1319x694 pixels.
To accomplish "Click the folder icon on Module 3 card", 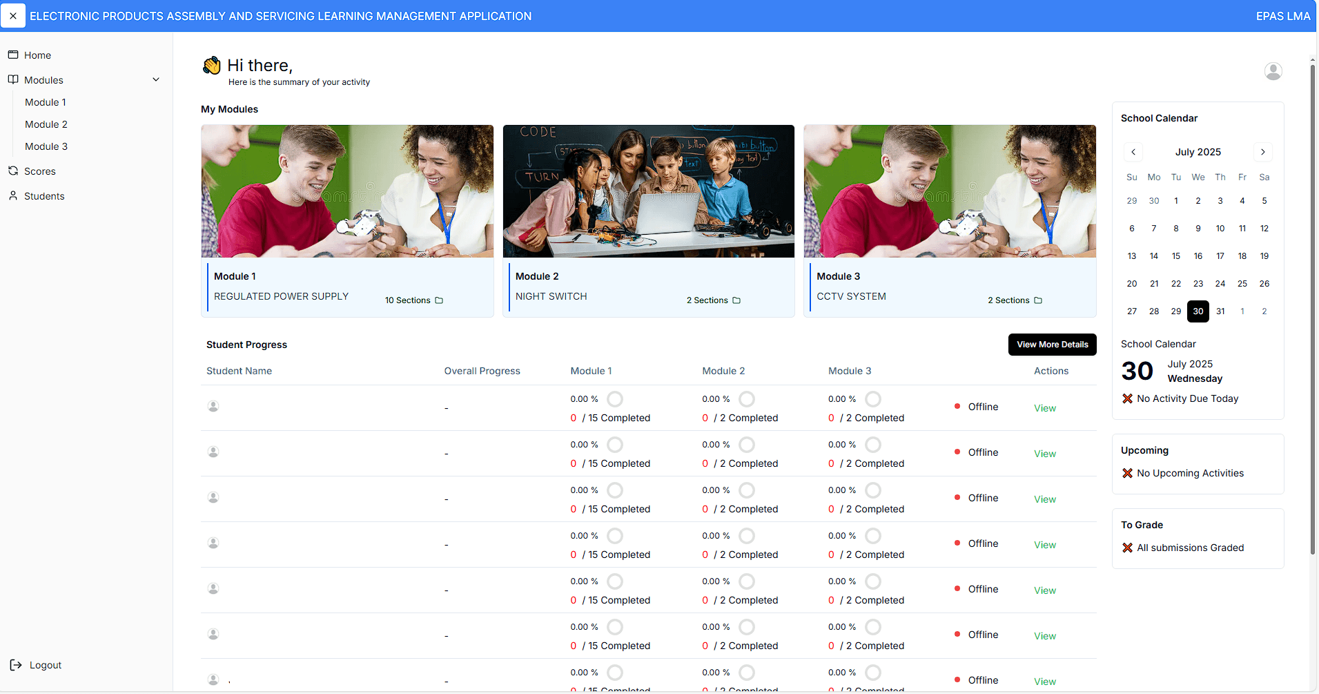I will [1038, 300].
